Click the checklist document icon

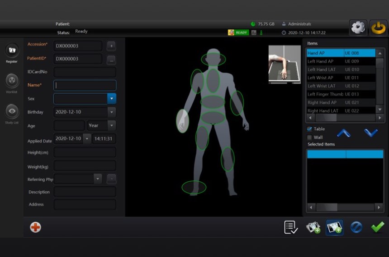tap(290, 227)
